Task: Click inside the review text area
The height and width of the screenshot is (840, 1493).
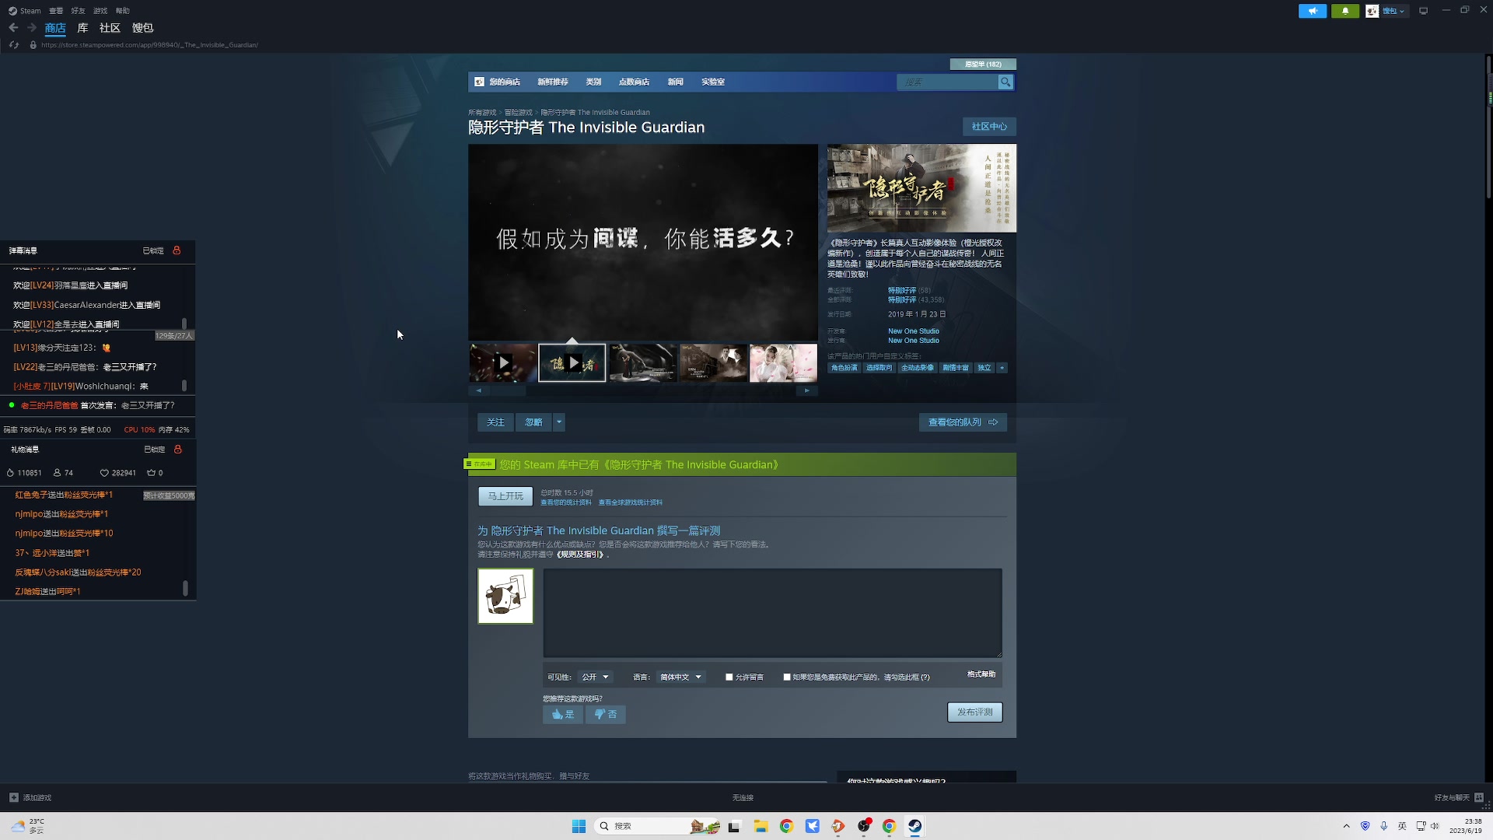Action: click(x=772, y=613)
